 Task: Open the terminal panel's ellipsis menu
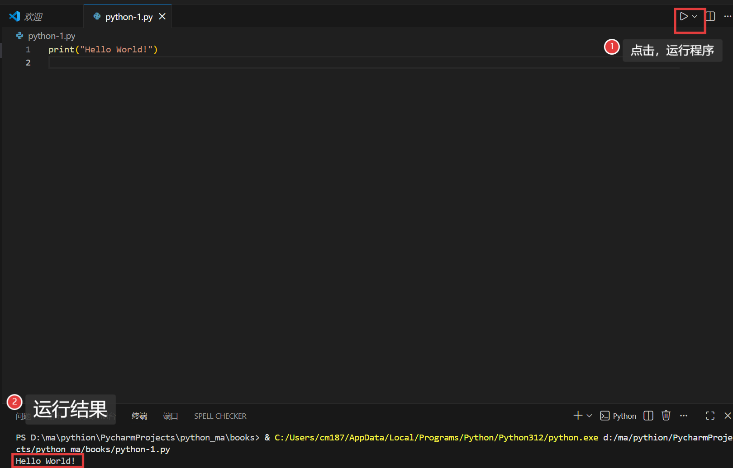pos(684,416)
